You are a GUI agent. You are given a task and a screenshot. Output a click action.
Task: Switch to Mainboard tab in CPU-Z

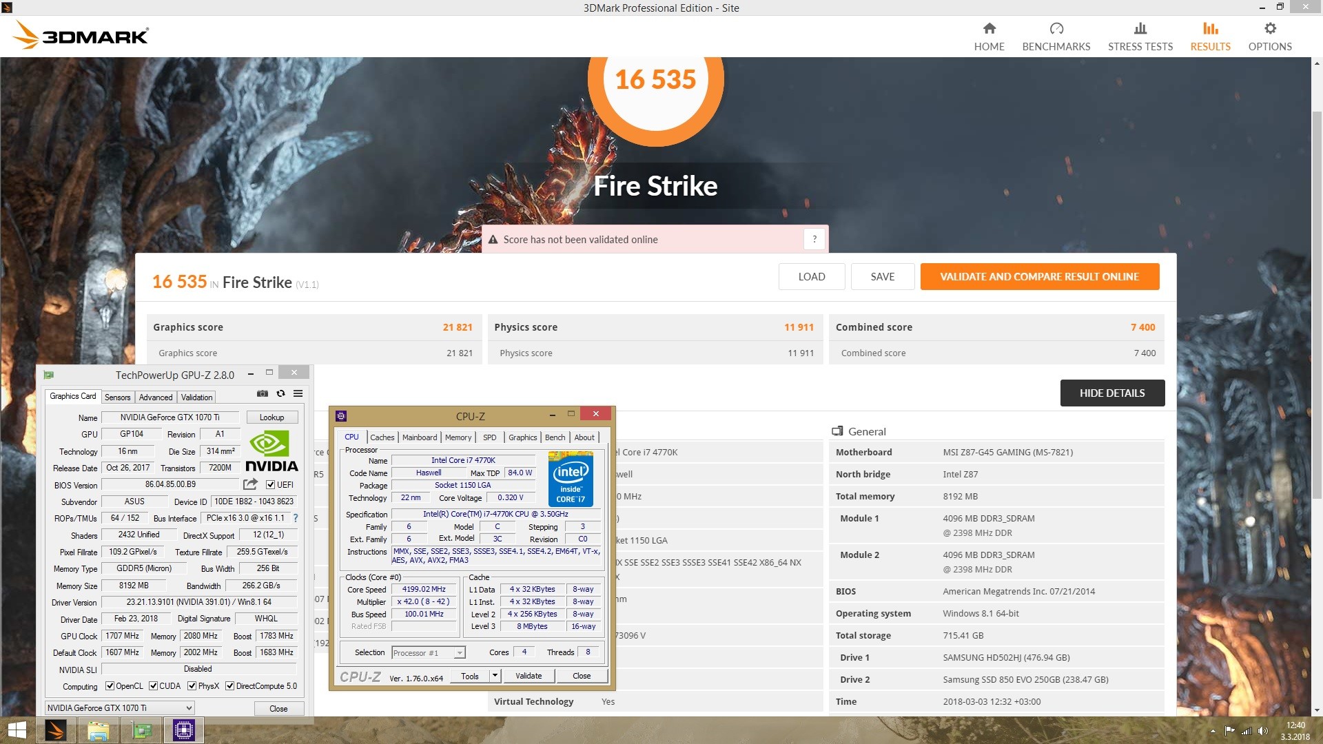(x=419, y=437)
